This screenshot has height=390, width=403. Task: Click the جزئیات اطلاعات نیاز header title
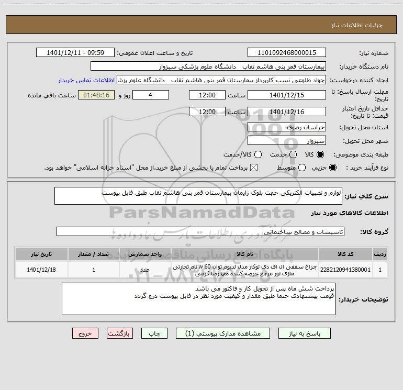(357, 25)
